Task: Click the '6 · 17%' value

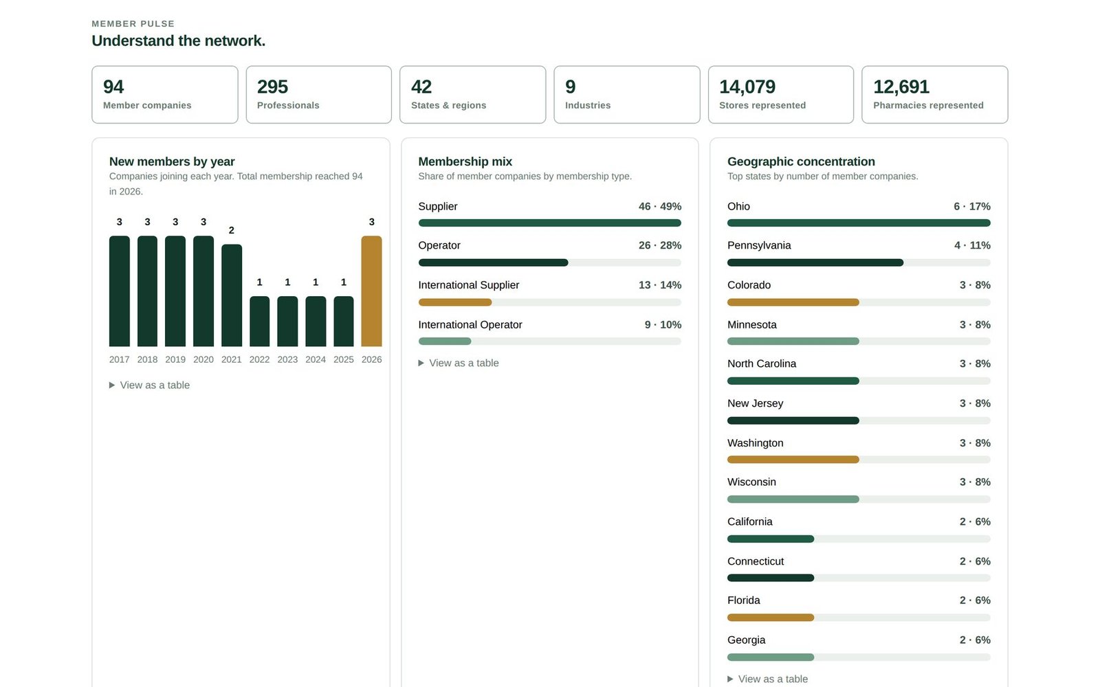Action: (x=972, y=206)
